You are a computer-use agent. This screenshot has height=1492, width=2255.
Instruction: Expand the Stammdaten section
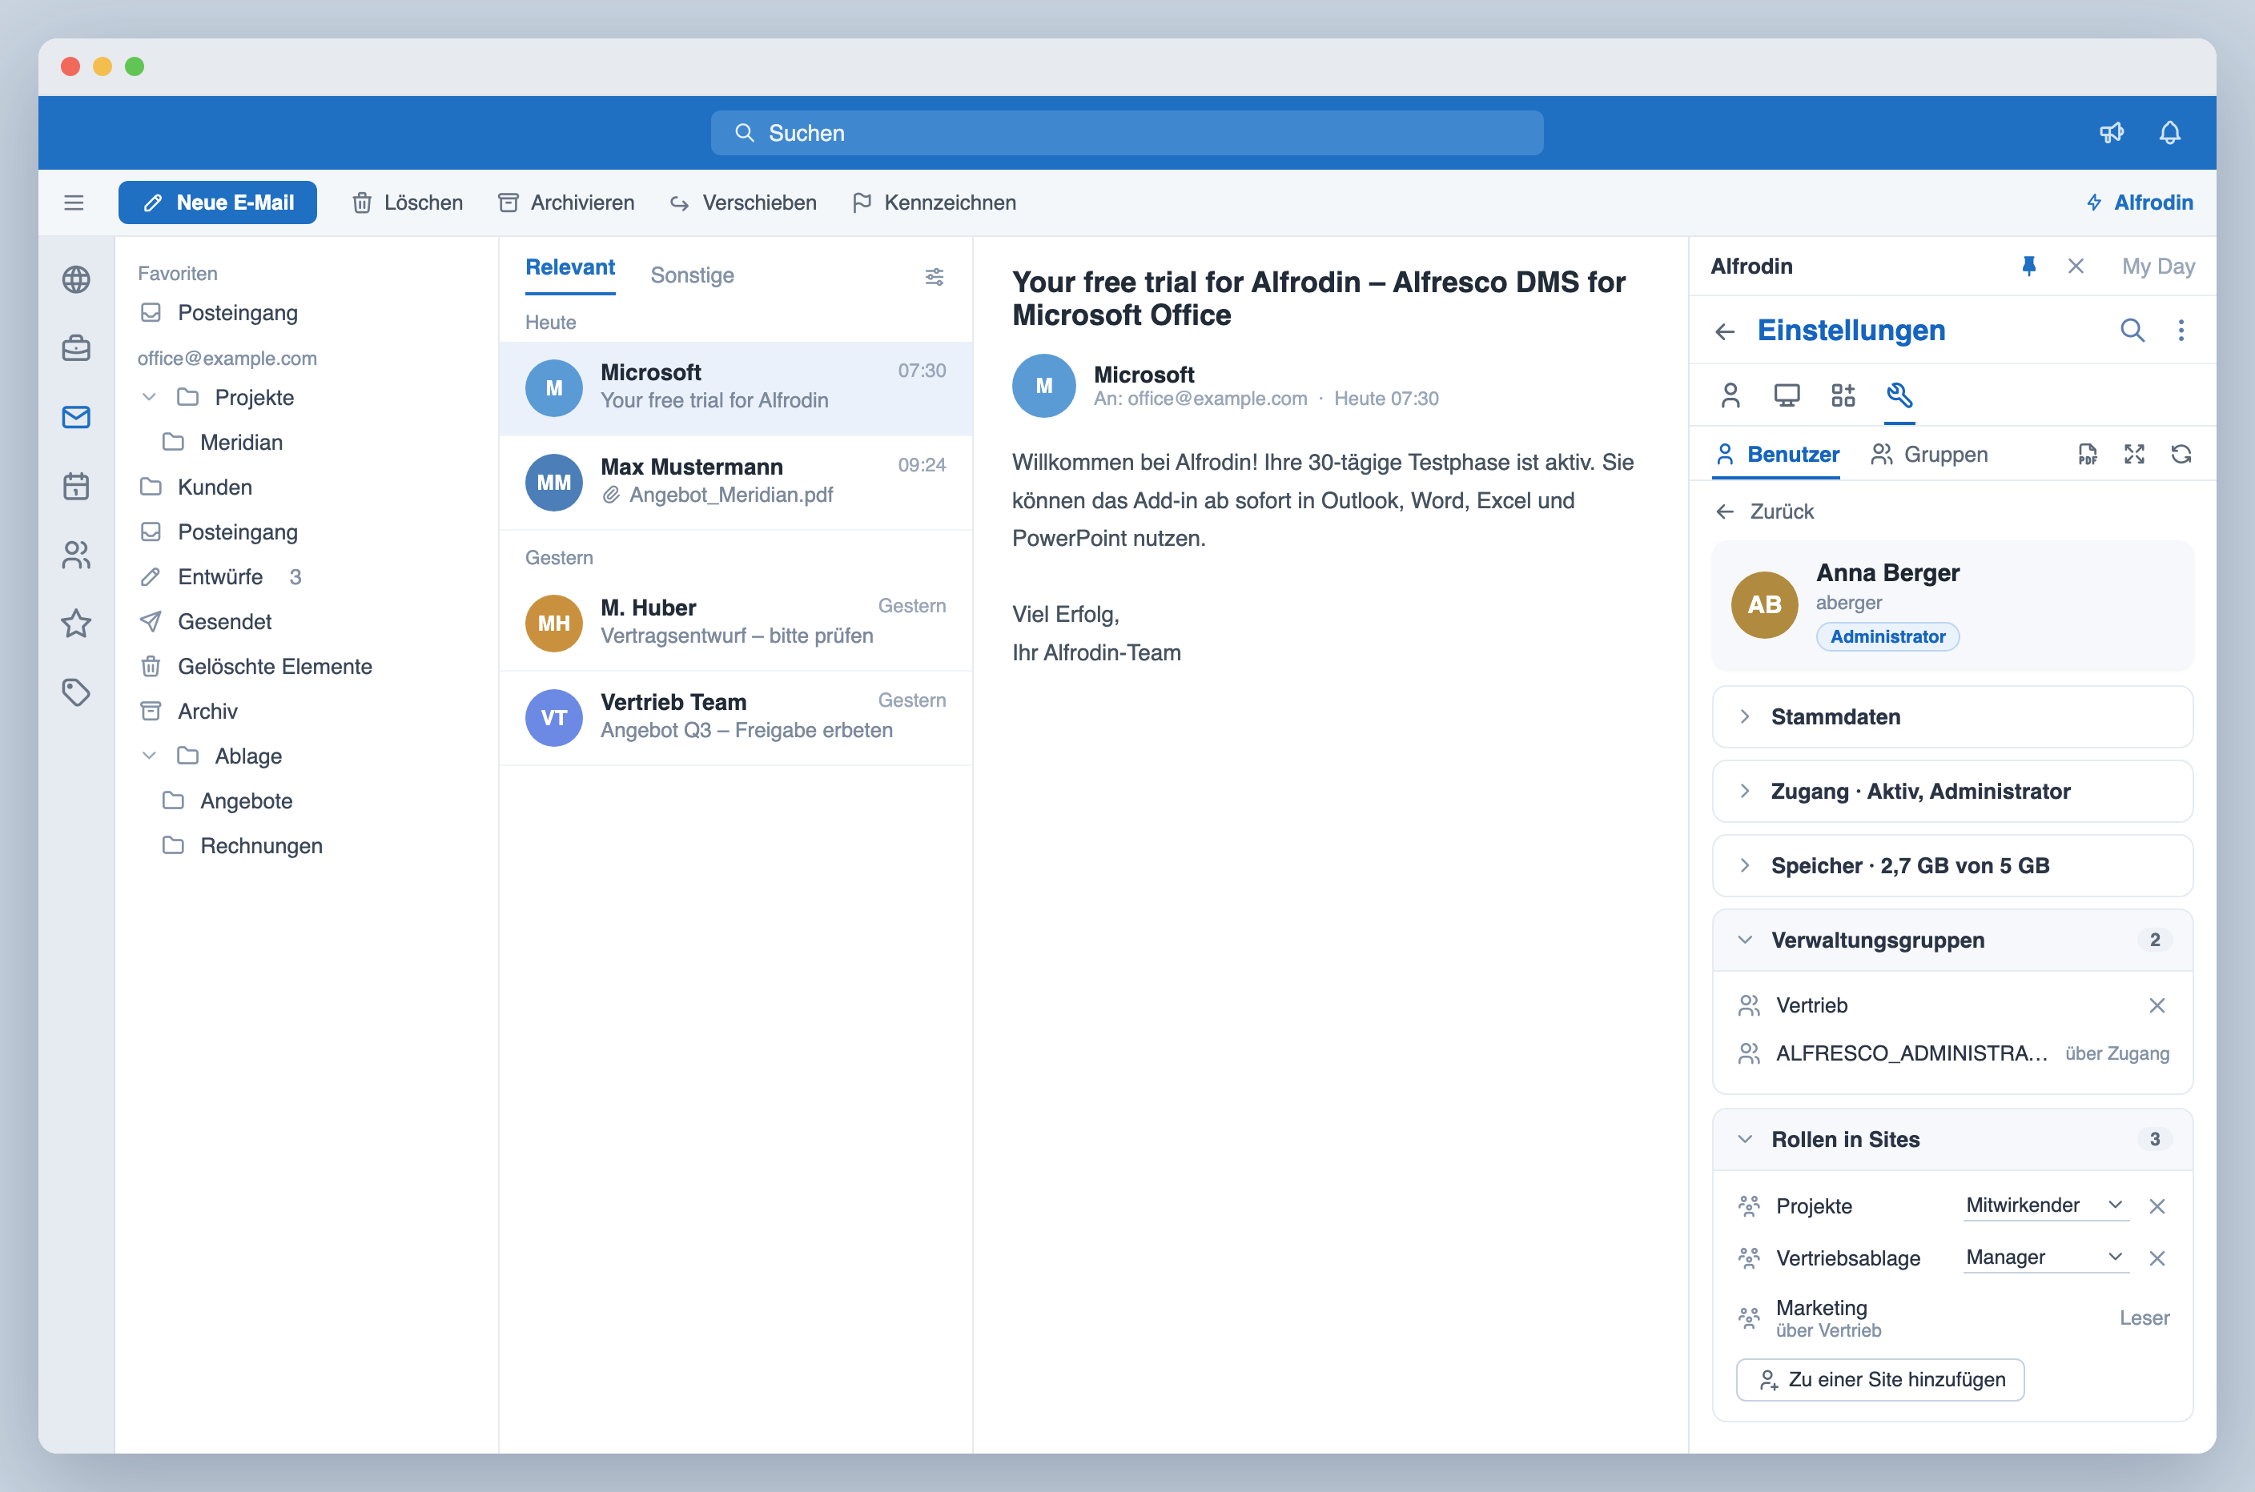pos(1952,716)
